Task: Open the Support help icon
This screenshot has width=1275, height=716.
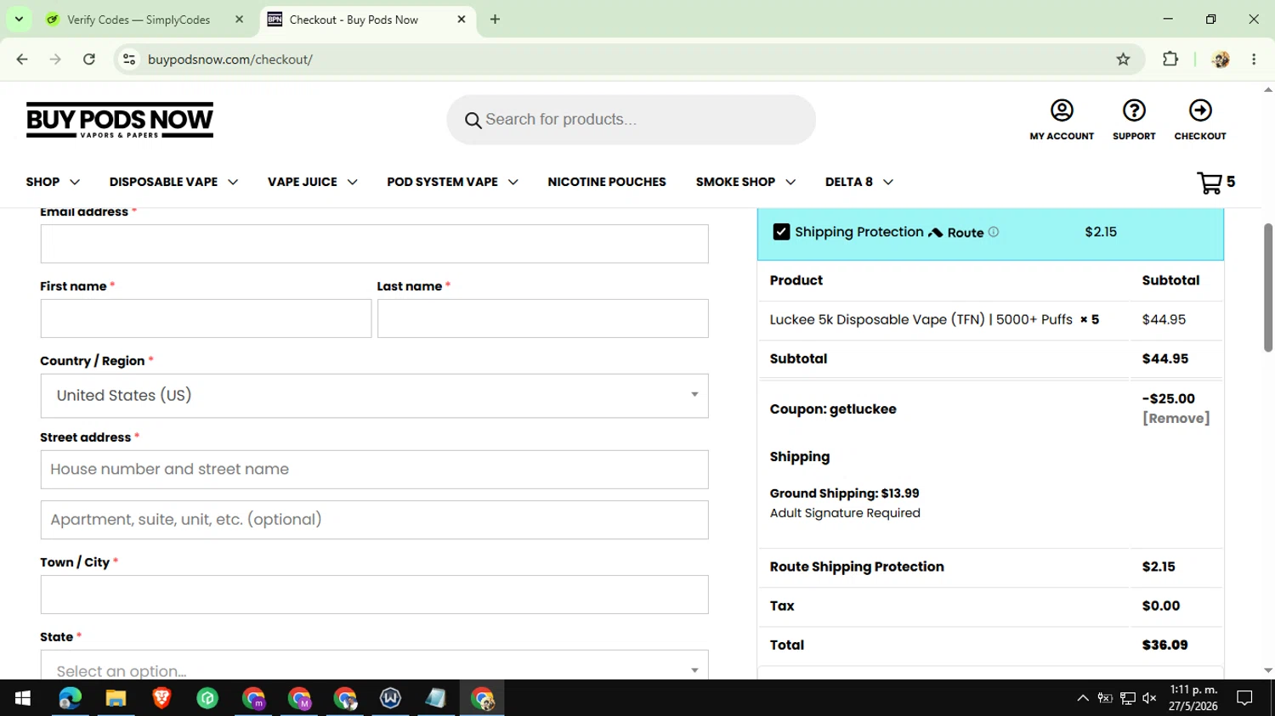Action: click(x=1134, y=110)
